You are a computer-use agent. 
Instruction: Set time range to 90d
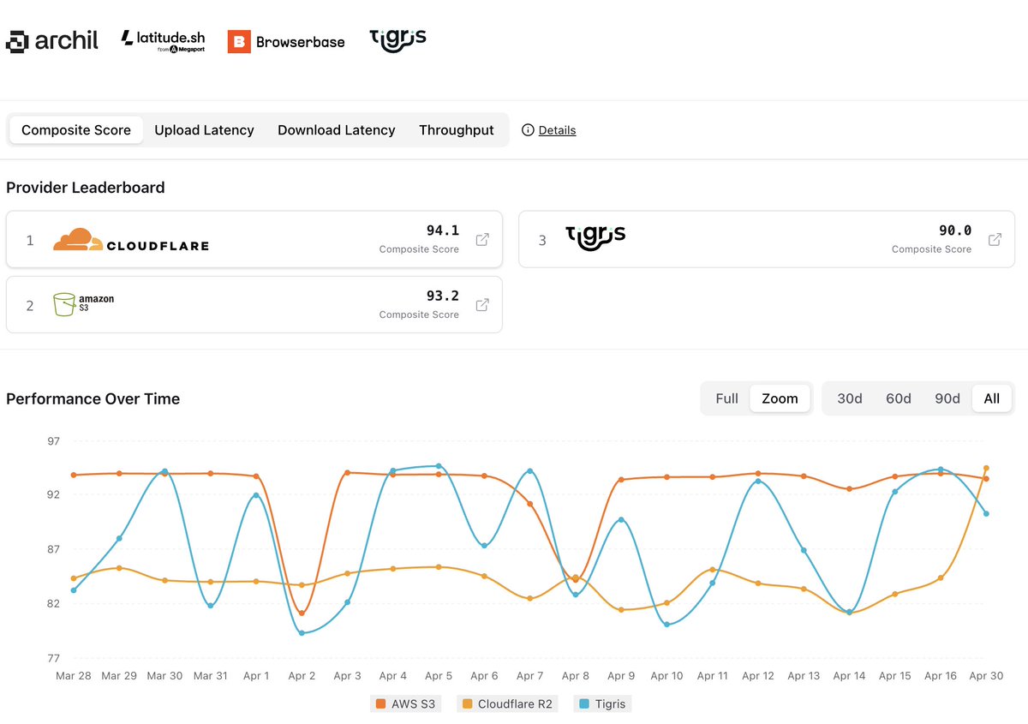point(947,398)
